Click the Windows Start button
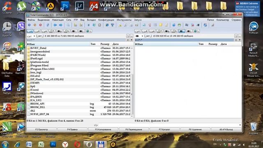Image resolution: width=263 pixels, height=148 pixels. coord(5,144)
